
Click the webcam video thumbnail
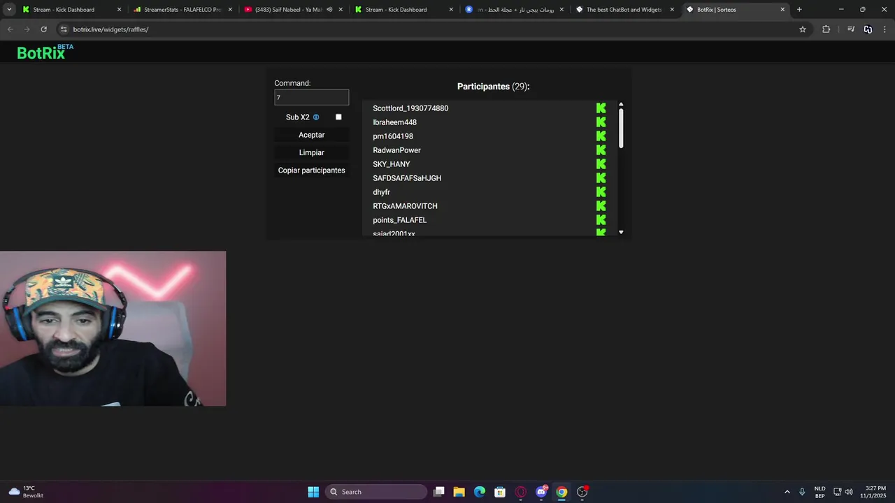[x=113, y=328]
